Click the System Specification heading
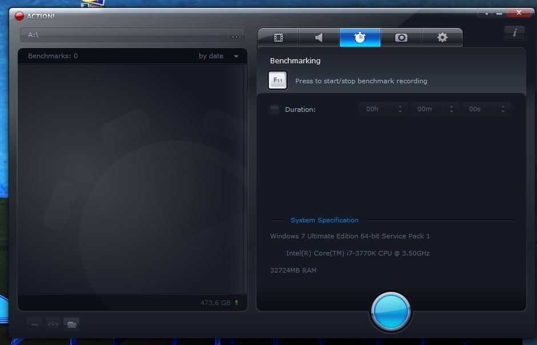The width and height of the screenshot is (537, 345). (324, 220)
